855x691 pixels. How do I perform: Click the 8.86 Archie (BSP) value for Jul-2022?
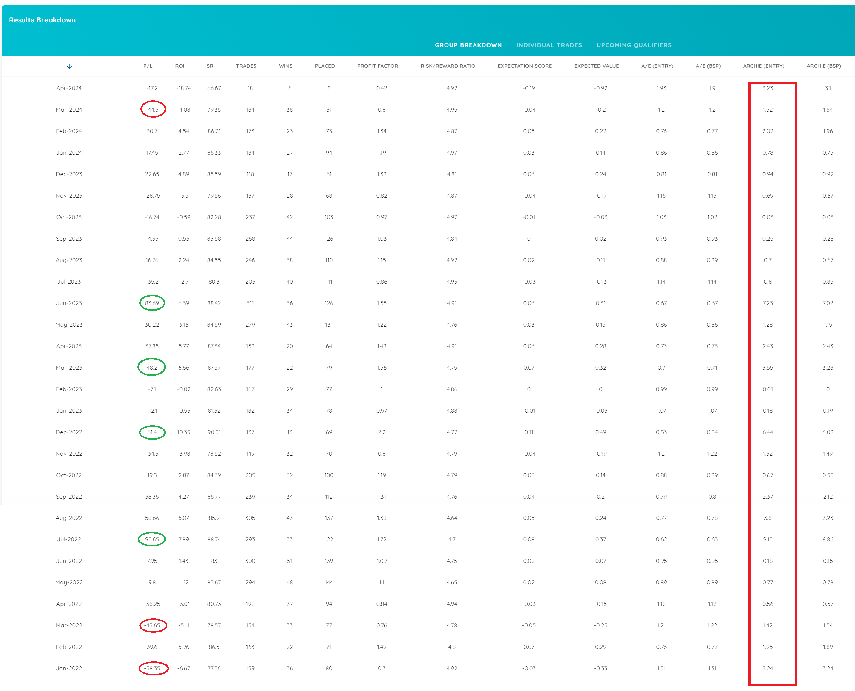coord(828,539)
